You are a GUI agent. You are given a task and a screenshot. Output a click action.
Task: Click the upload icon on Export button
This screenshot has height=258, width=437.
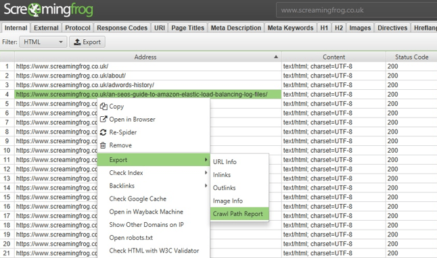tap(77, 42)
